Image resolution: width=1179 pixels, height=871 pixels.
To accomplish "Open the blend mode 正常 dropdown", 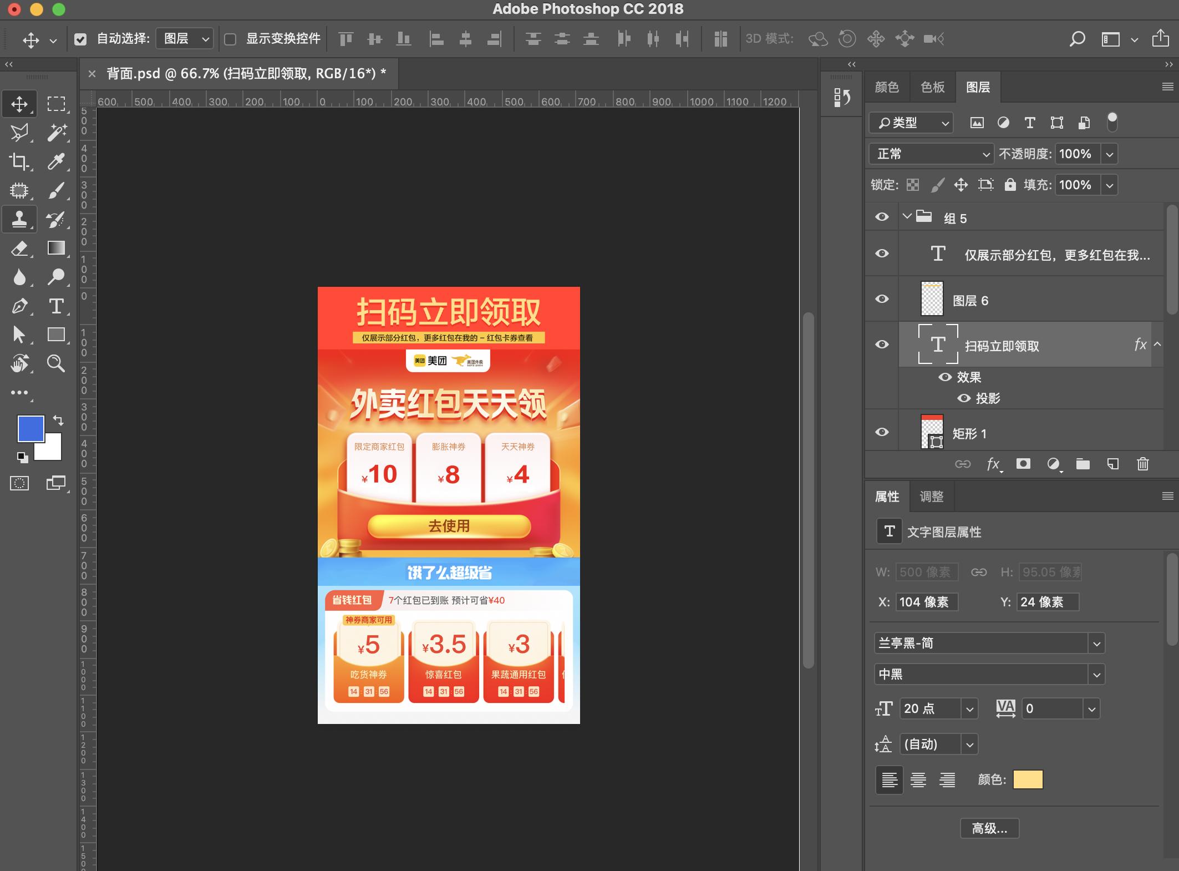I will click(x=931, y=154).
